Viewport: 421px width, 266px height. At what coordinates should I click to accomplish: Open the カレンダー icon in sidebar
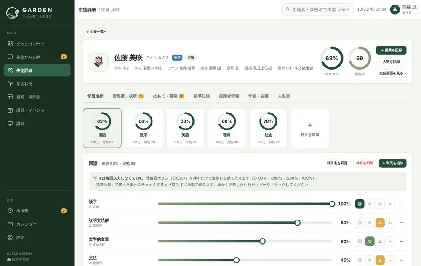[x=10, y=224]
